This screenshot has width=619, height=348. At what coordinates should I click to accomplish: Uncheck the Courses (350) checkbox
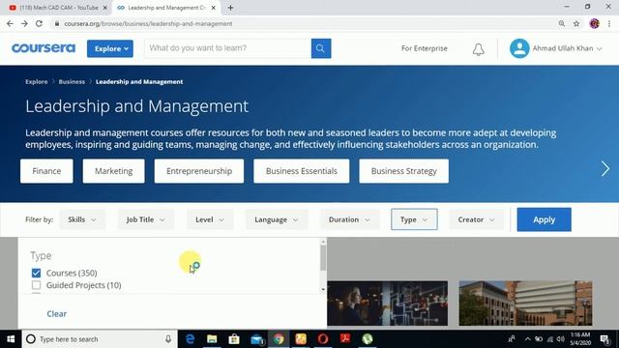pyautogui.click(x=36, y=273)
